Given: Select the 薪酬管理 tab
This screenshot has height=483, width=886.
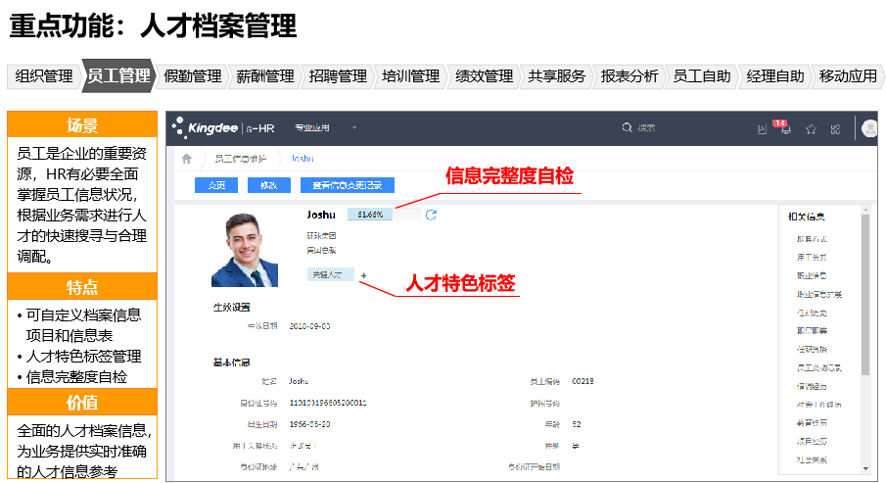Looking at the screenshot, I should [265, 75].
